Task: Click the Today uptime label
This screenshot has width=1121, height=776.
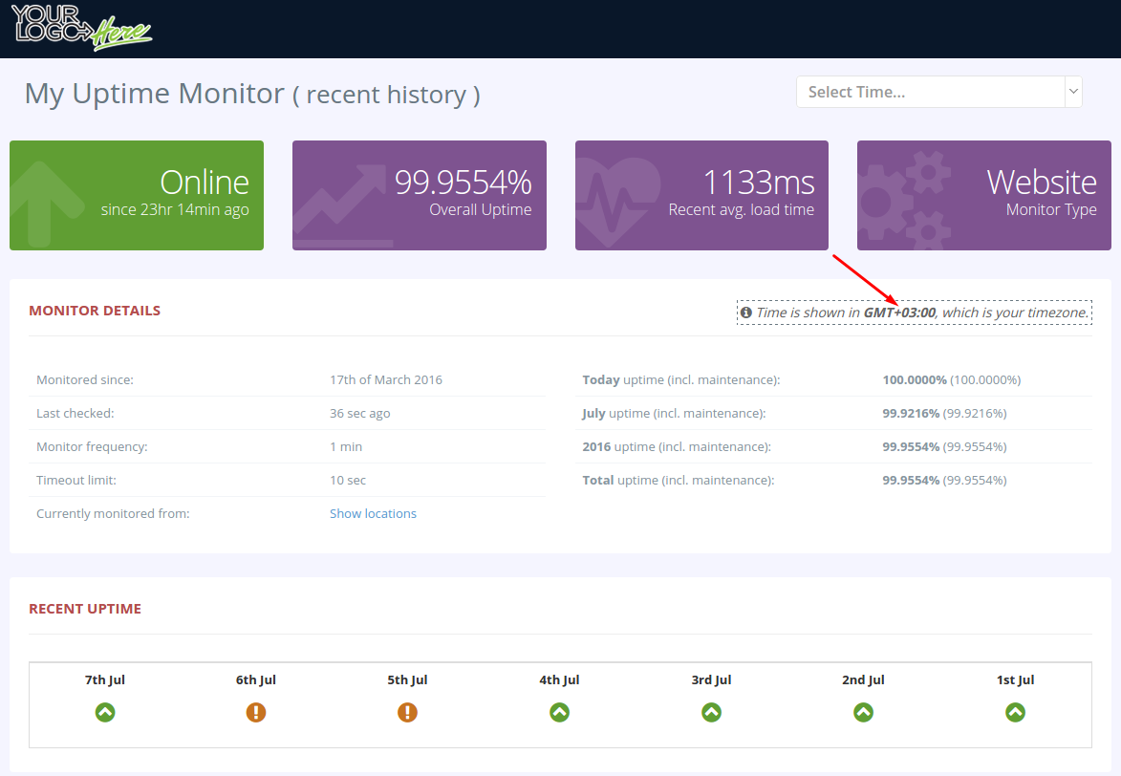Action: point(681,379)
